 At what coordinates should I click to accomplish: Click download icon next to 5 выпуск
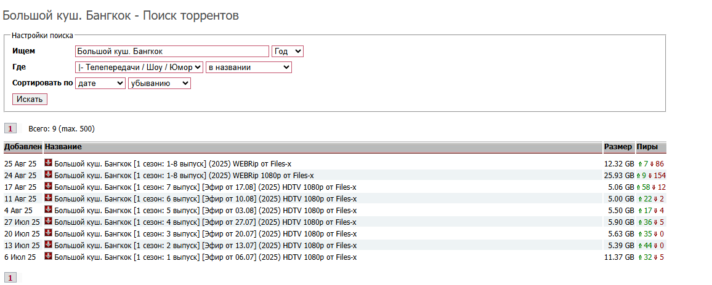(x=49, y=210)
